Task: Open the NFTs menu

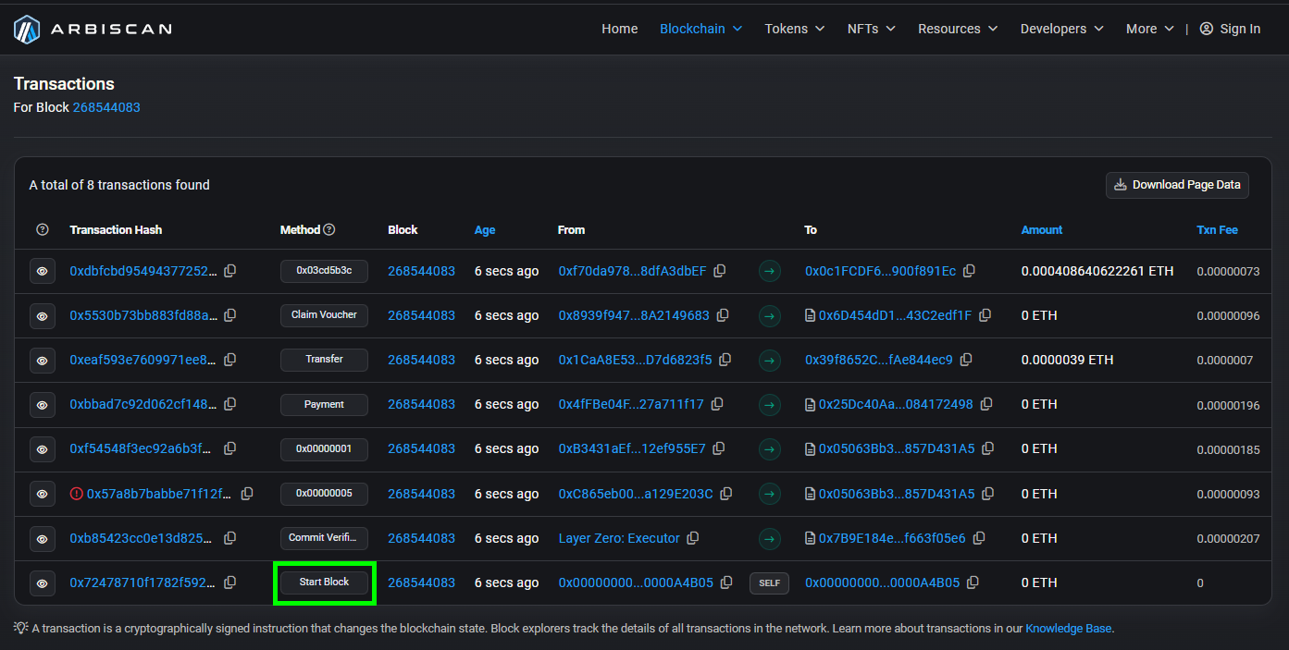Action: tap(871, 29)
